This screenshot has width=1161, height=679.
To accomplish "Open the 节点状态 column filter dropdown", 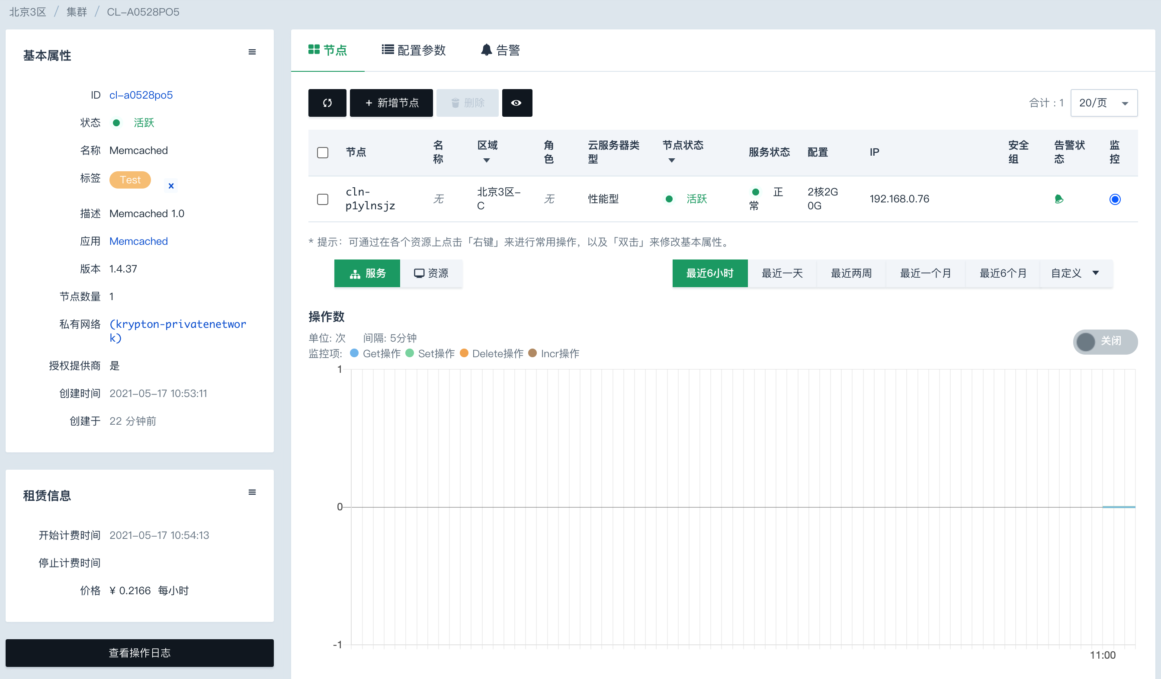I will [672, 160].
